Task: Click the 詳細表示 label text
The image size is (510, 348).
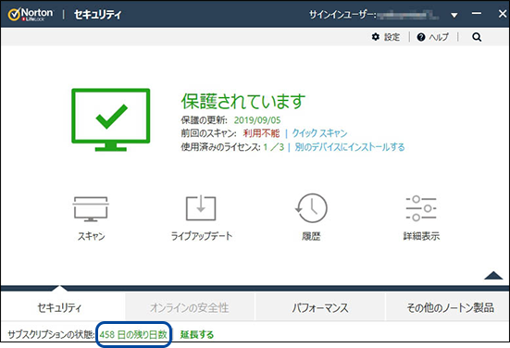Action: (x=421, y=236)
